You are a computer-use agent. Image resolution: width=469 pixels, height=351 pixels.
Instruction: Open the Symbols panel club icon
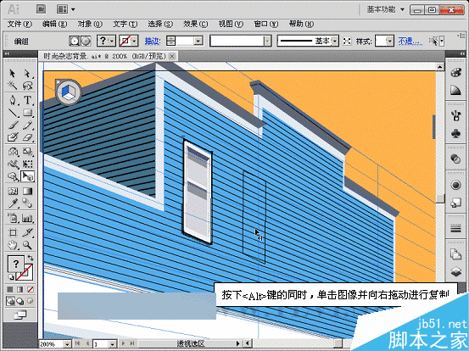pyautogui.click(x=455, y=133)
